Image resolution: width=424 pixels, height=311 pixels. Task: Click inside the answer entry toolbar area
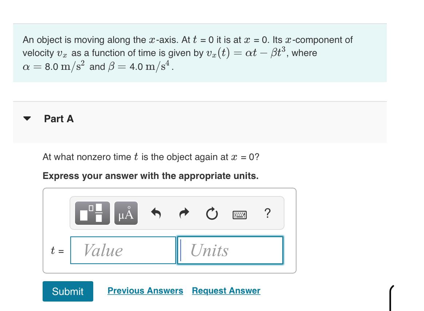click(x=177, y=214)
